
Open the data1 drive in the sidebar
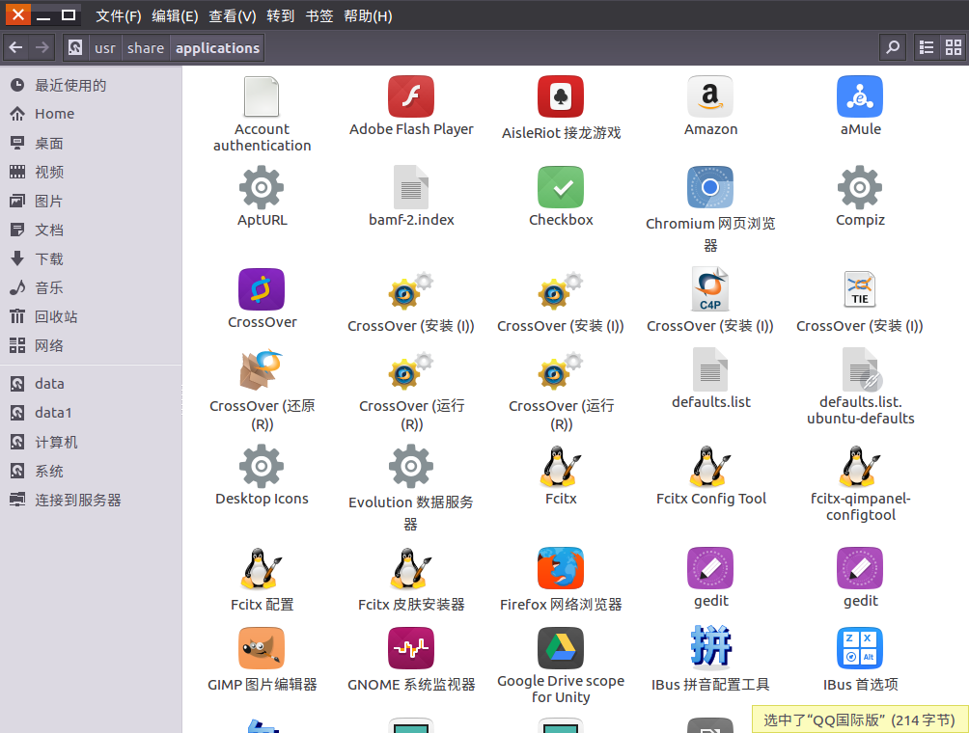click(x=91, y=413)
